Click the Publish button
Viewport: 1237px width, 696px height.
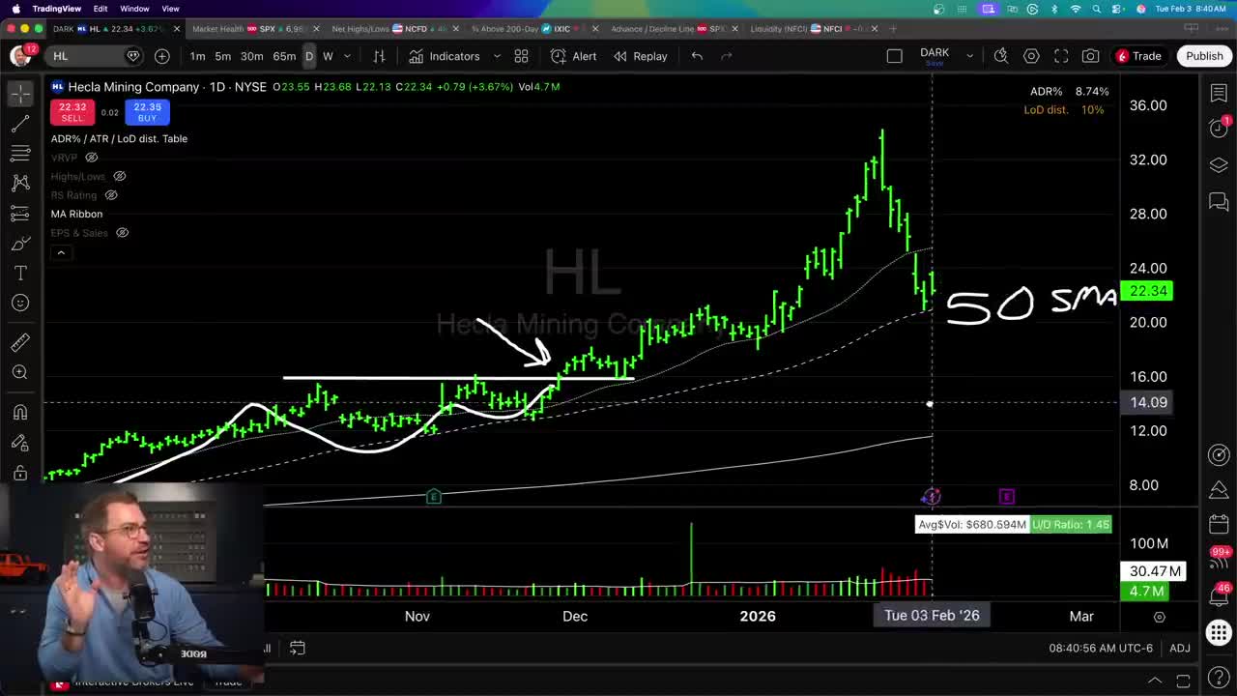(1204, 56)
